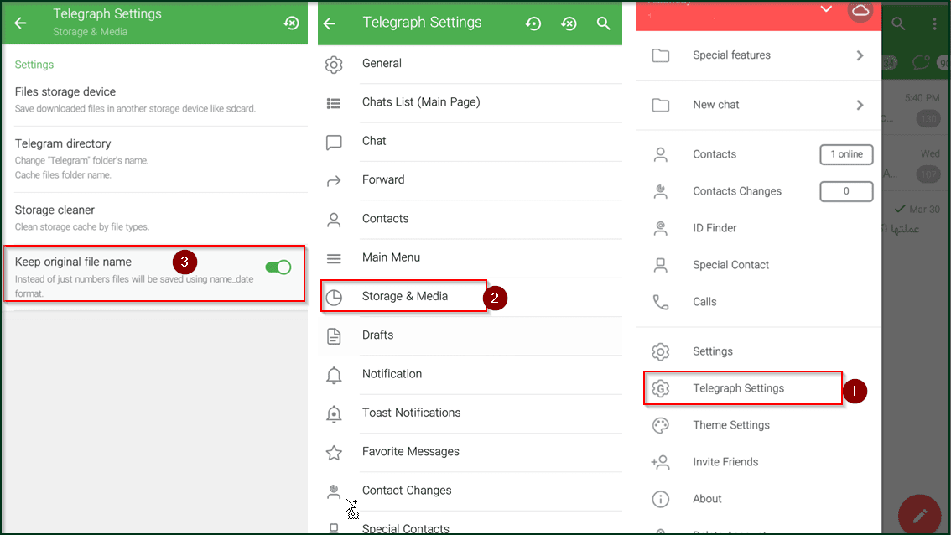Open General settings
The width and height of the screenshot is (951, 535).
point(470,63)
